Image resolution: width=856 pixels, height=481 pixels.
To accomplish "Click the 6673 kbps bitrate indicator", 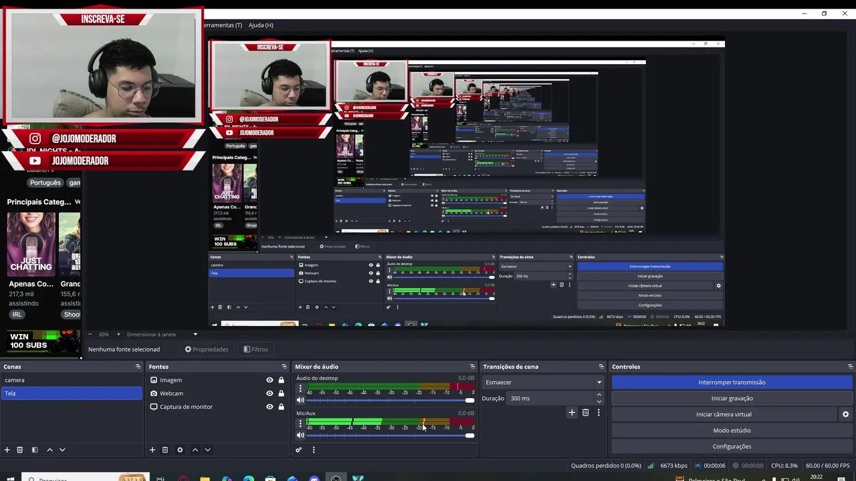I will 673,466.
